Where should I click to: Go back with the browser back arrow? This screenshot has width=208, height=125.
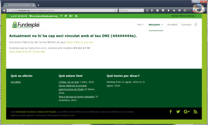[5, 10]
